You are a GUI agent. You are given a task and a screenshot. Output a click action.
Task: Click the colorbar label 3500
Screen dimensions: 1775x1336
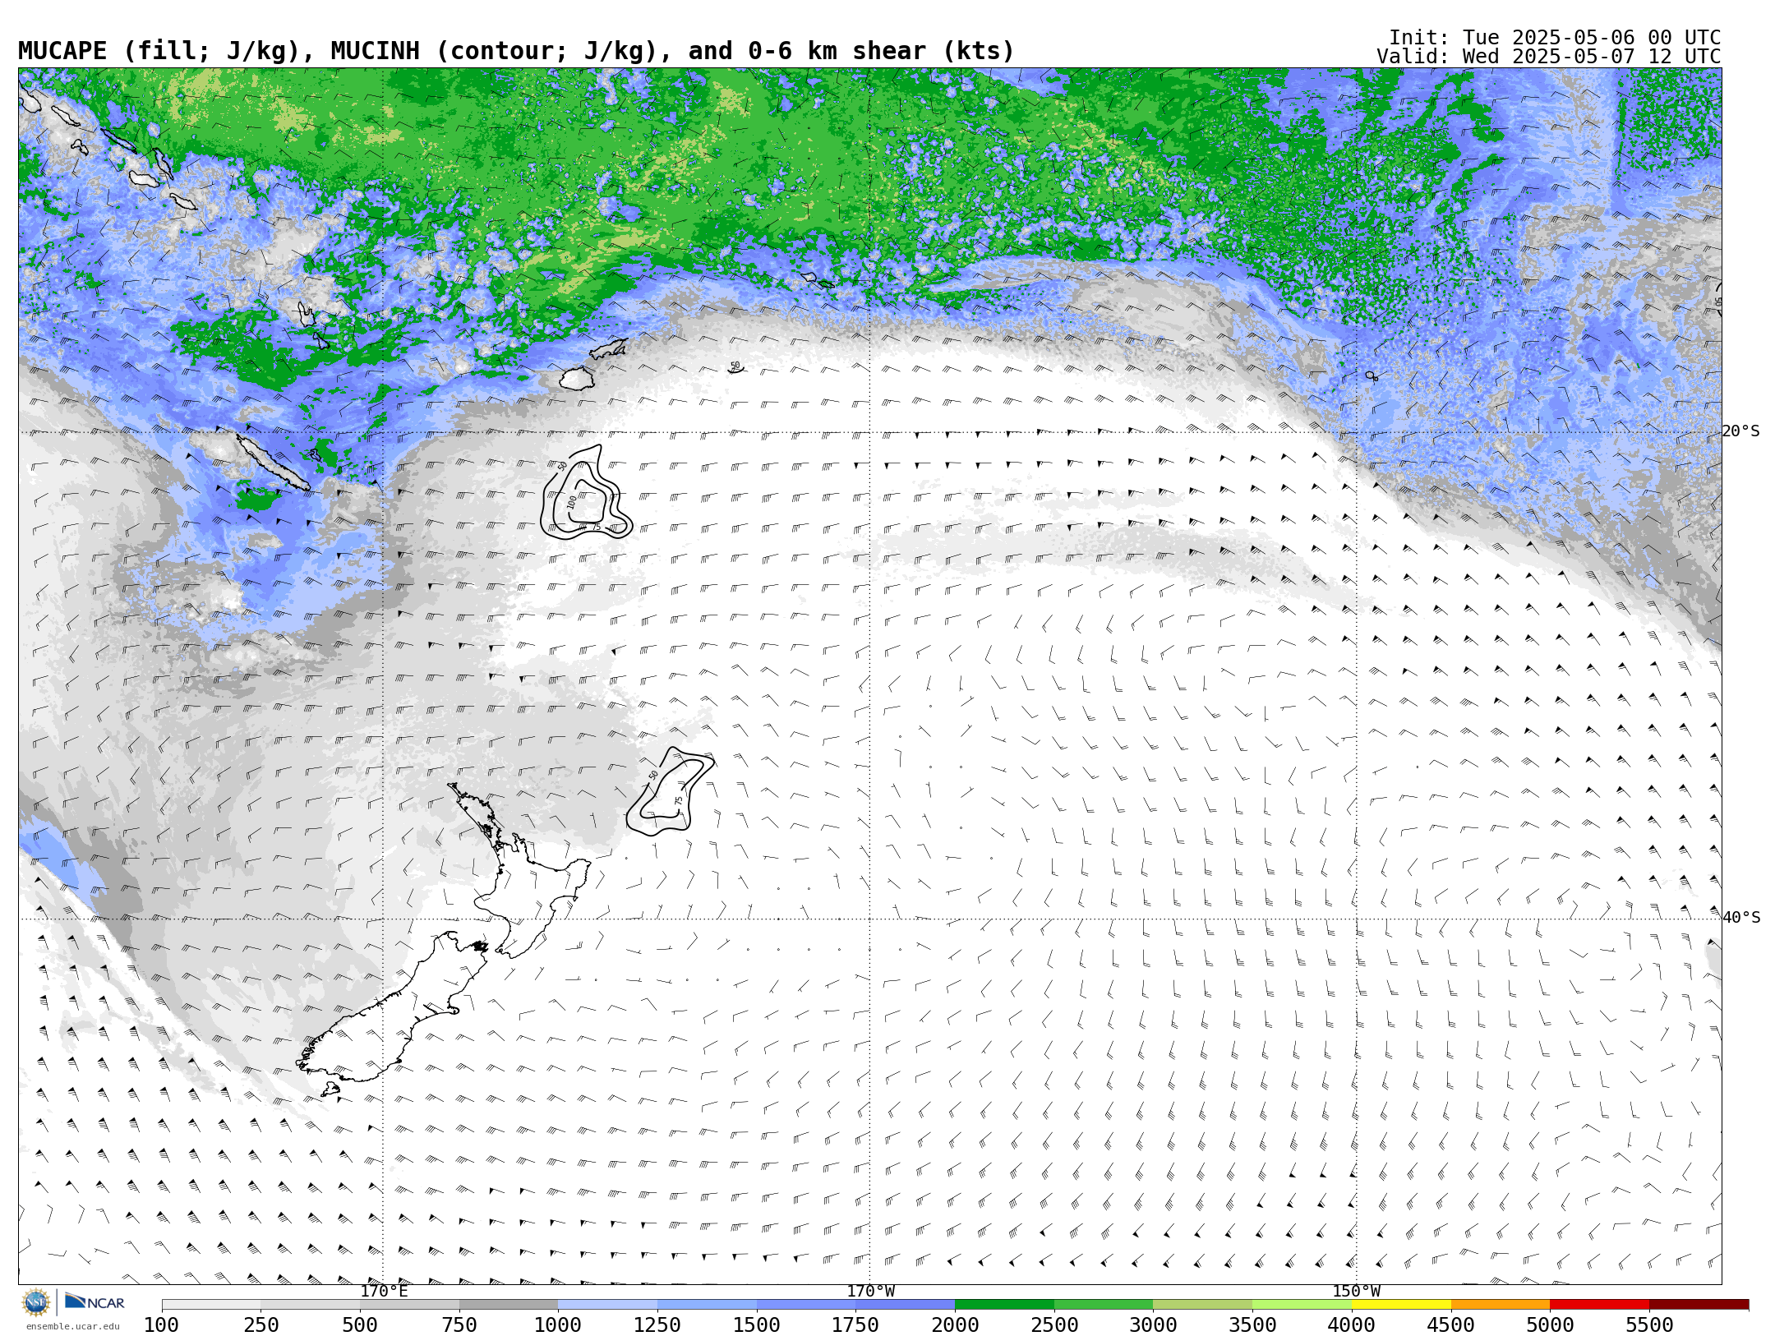[1252, 1324]
